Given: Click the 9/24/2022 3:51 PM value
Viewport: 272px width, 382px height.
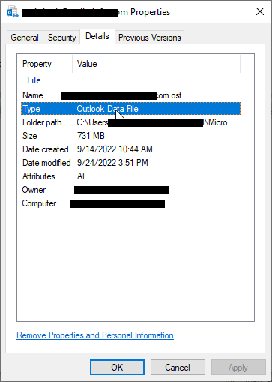Looking at the screenshot, I should 112,163.
